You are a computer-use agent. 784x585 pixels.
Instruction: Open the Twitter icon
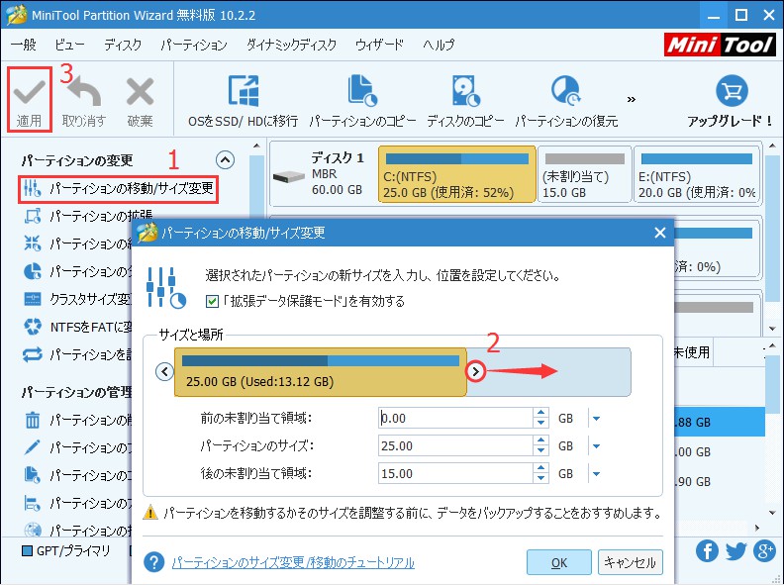tap(736, 551)
